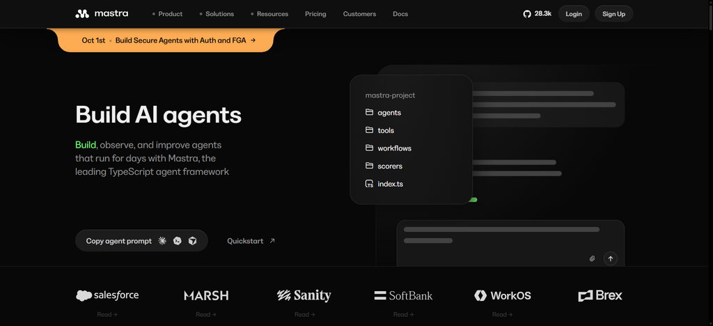Click the workflows folder icon

369,148
